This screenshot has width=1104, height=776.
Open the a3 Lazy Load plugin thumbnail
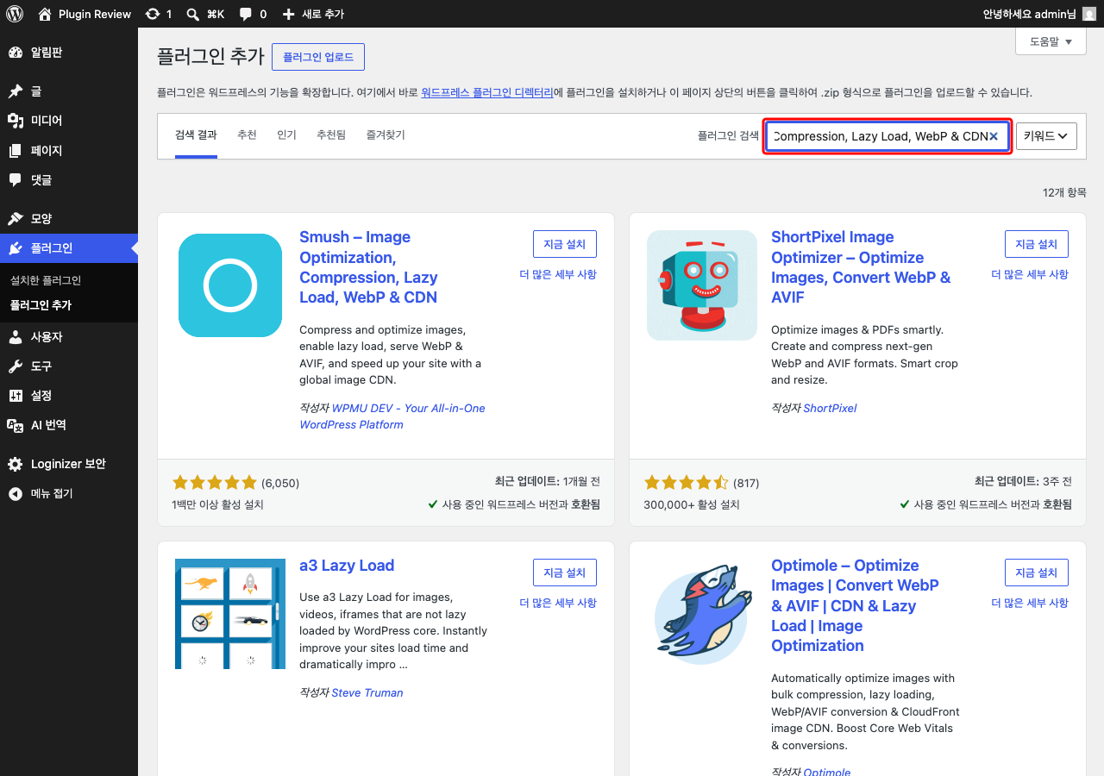coord(230,614)
